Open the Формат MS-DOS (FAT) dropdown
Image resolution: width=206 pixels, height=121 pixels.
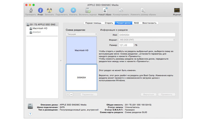point(147,40)
